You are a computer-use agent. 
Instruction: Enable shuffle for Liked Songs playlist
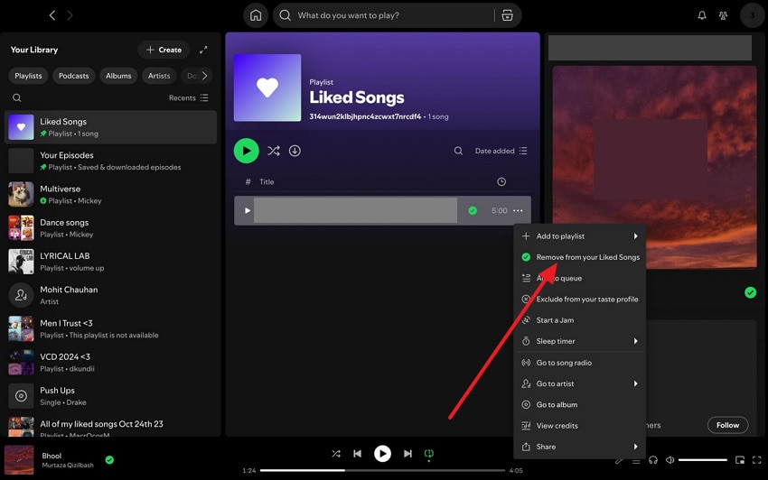274,151
